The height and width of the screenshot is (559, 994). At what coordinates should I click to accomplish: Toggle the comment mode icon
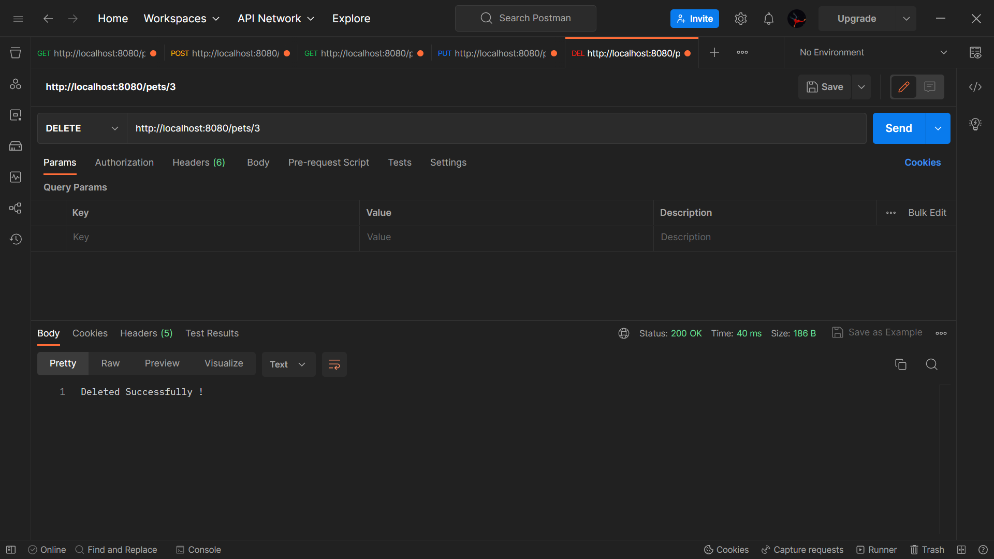pyautogui.click(x=930, y=87)
